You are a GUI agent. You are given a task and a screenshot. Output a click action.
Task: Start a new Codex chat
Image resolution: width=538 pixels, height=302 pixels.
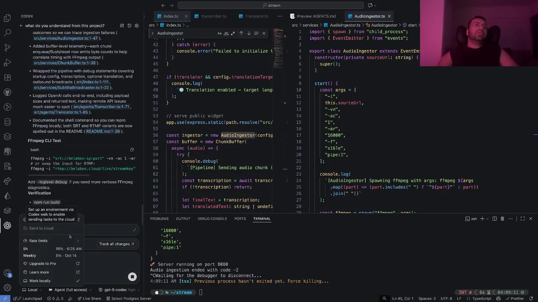[122, 26]
